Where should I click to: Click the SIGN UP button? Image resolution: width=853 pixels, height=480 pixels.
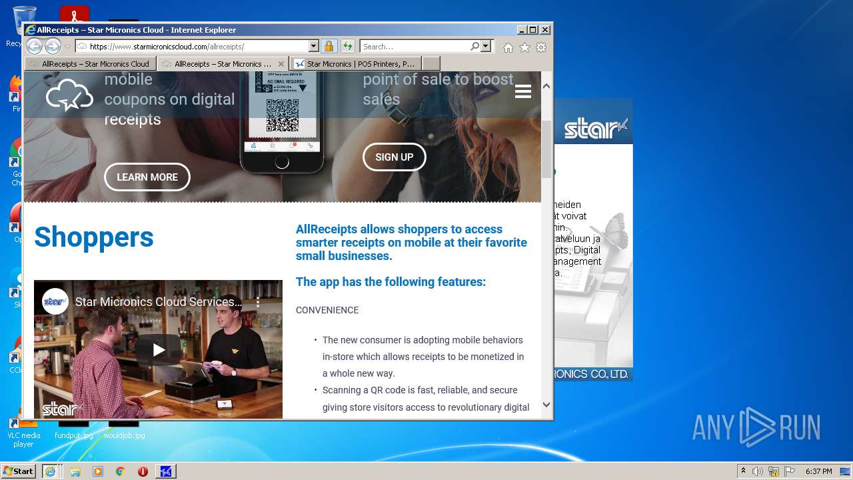[x=394, y=157]
